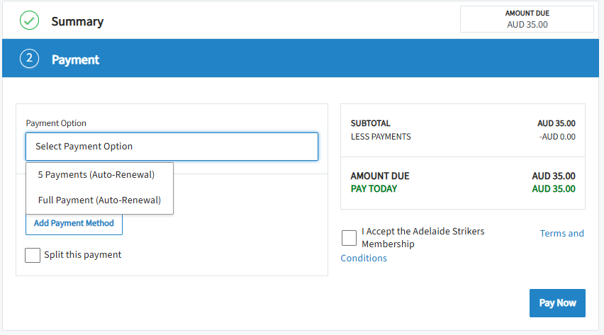
Task: Choose 5 Payments (Auto-Renewal) option
Action: point(96,175)
